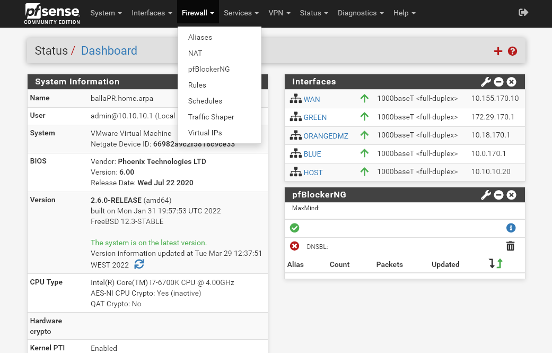
Task: Collapse the Interfaces widget with the minus icon
Action: 498,82
